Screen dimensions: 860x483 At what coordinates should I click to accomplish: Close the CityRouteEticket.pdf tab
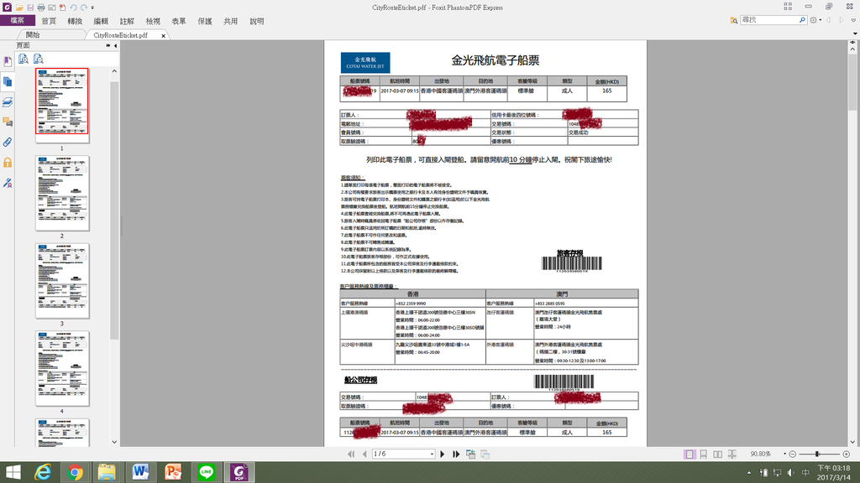coord(164,35)
